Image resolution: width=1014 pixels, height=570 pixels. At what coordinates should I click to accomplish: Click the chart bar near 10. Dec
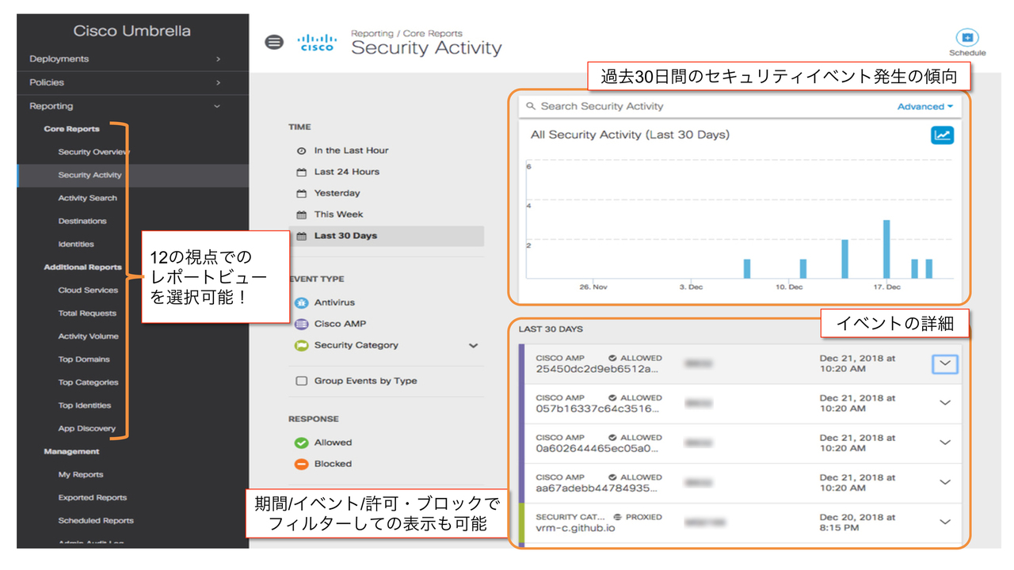(x=803, y=268)
